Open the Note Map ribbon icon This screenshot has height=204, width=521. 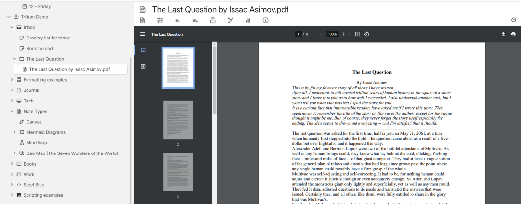(231, 20)
